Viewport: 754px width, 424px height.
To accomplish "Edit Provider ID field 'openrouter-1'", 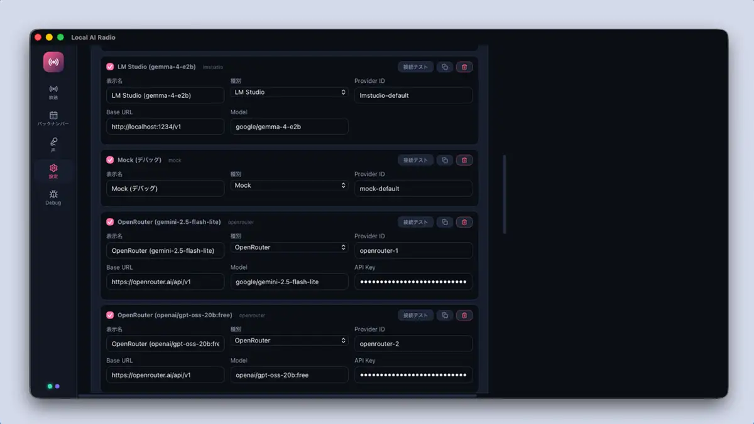I will tap(413, 251).
